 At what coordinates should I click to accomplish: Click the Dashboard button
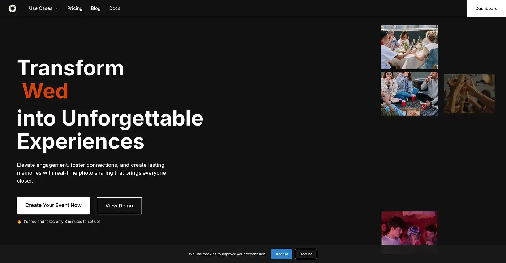pyautogui.click(x=486, y=8)
